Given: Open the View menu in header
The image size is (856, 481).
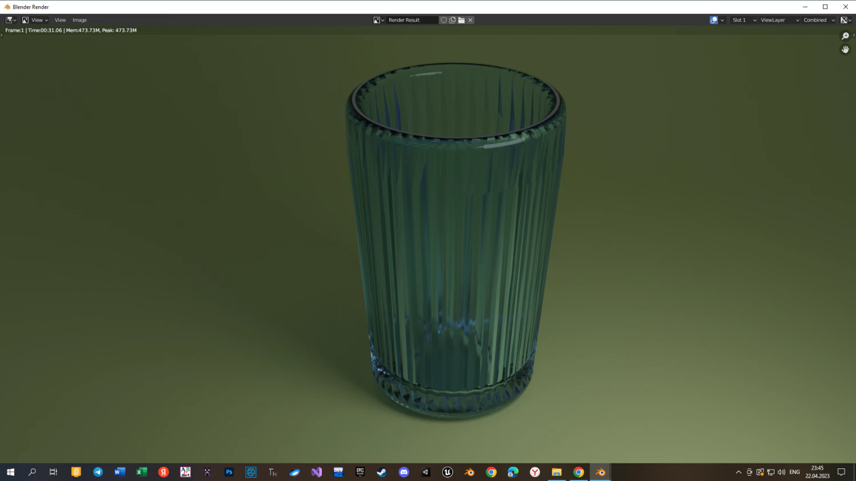Looking at the screenshot, I should click(60, 20).
